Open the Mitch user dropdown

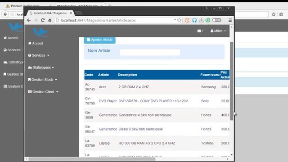(218, 31)
